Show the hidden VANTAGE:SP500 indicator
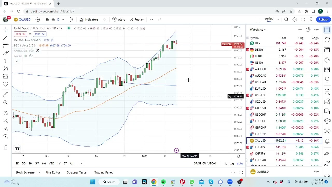The height and width of the screenshot is (187, 332). tap(37, 51)
